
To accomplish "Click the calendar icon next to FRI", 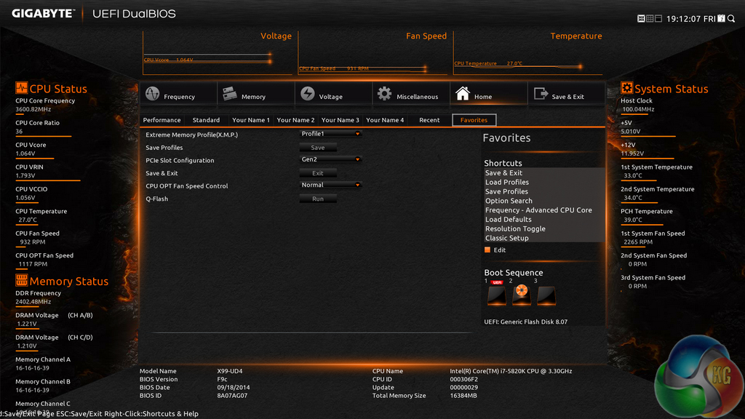I will [721, 18].
